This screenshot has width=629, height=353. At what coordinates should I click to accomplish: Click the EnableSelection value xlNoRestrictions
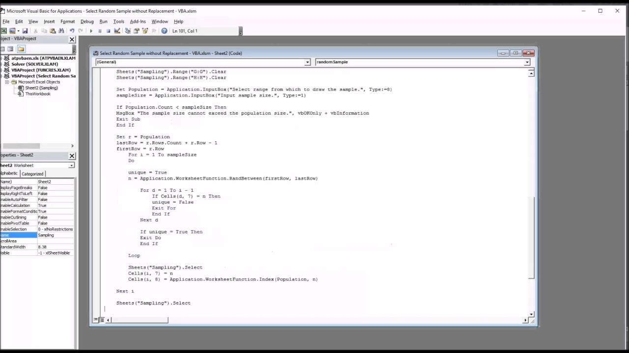(x=56, y=229)
